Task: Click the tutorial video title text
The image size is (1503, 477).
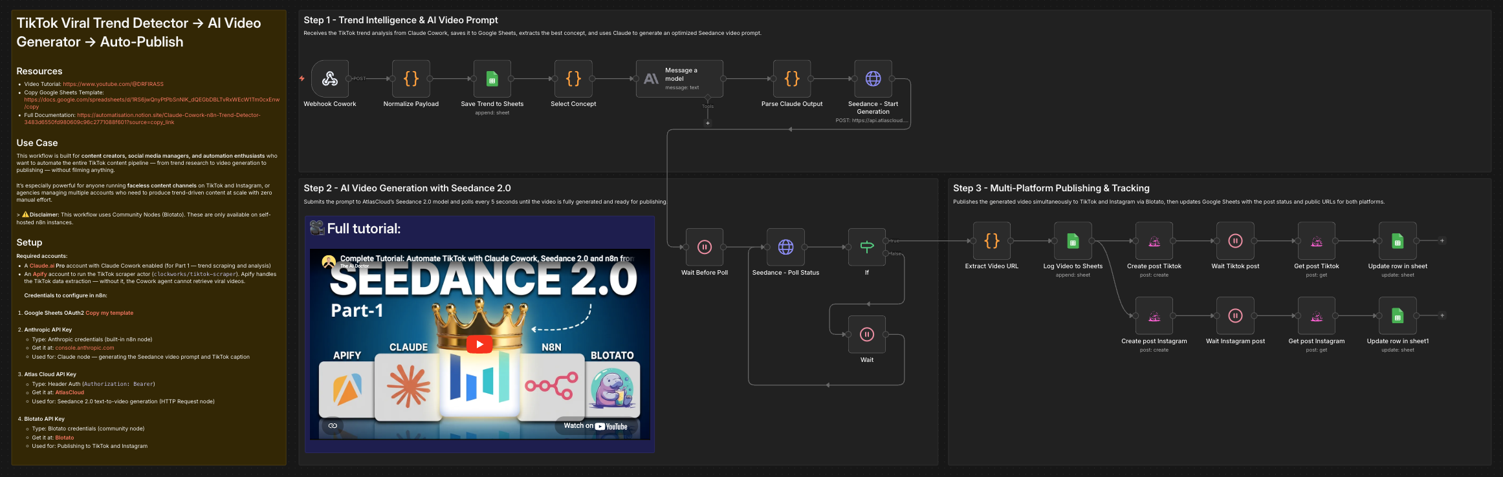Action: pyautogui.click(x=487, y=258)
